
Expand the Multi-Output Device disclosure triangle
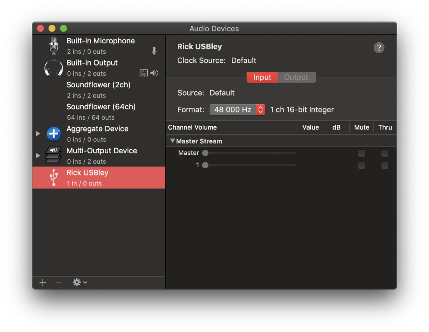[38, 155]
